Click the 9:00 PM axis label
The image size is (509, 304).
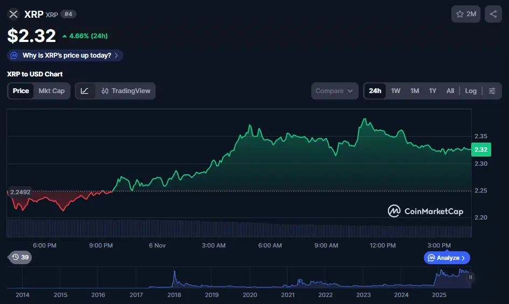[101, 245]
